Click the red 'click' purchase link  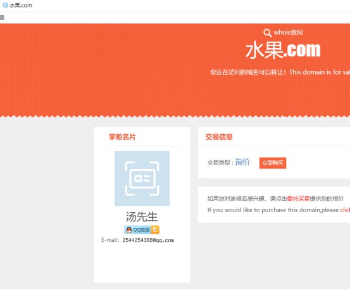(x=345, y=210)
